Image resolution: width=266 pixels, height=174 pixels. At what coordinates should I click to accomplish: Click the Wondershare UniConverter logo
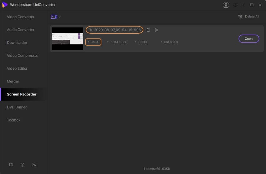5,5
